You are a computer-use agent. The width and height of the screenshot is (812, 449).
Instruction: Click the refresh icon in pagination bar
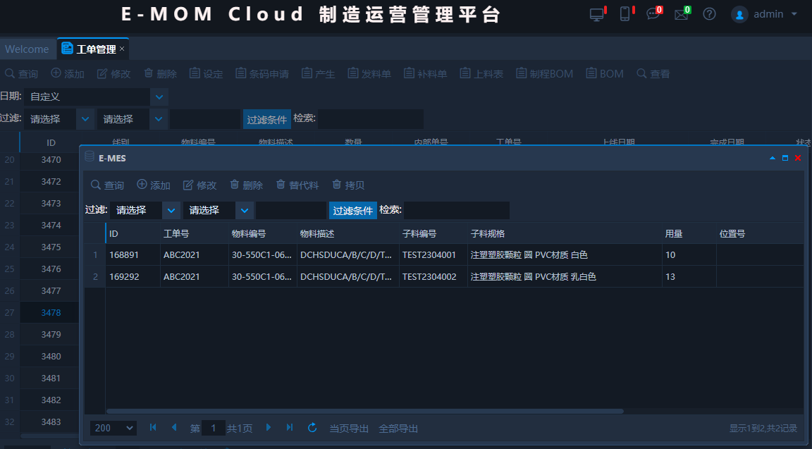point(312,428)
